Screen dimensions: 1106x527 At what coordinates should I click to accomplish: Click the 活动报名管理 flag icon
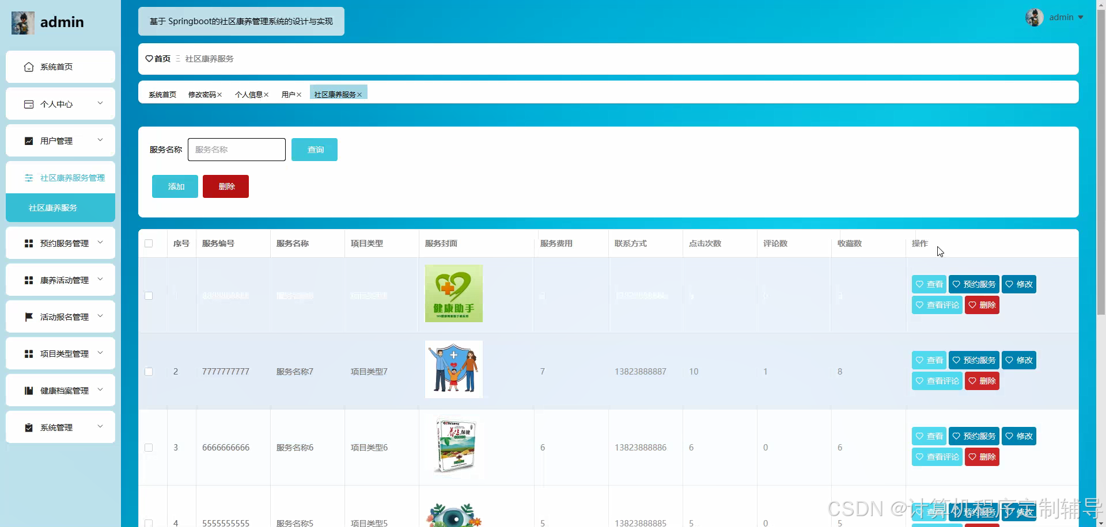[x=29, y=317]
